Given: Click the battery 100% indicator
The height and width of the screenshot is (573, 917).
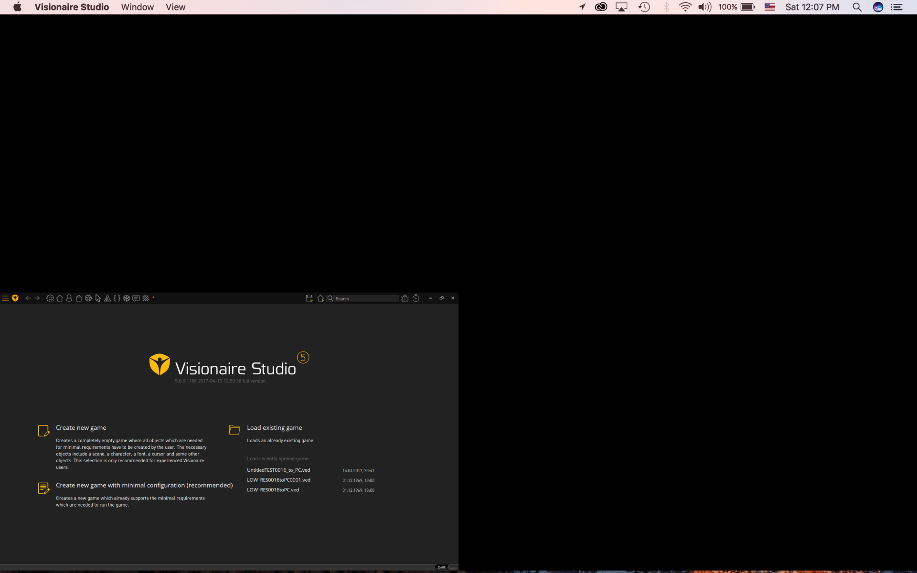Looking at the screenshot, I should 736,7.
